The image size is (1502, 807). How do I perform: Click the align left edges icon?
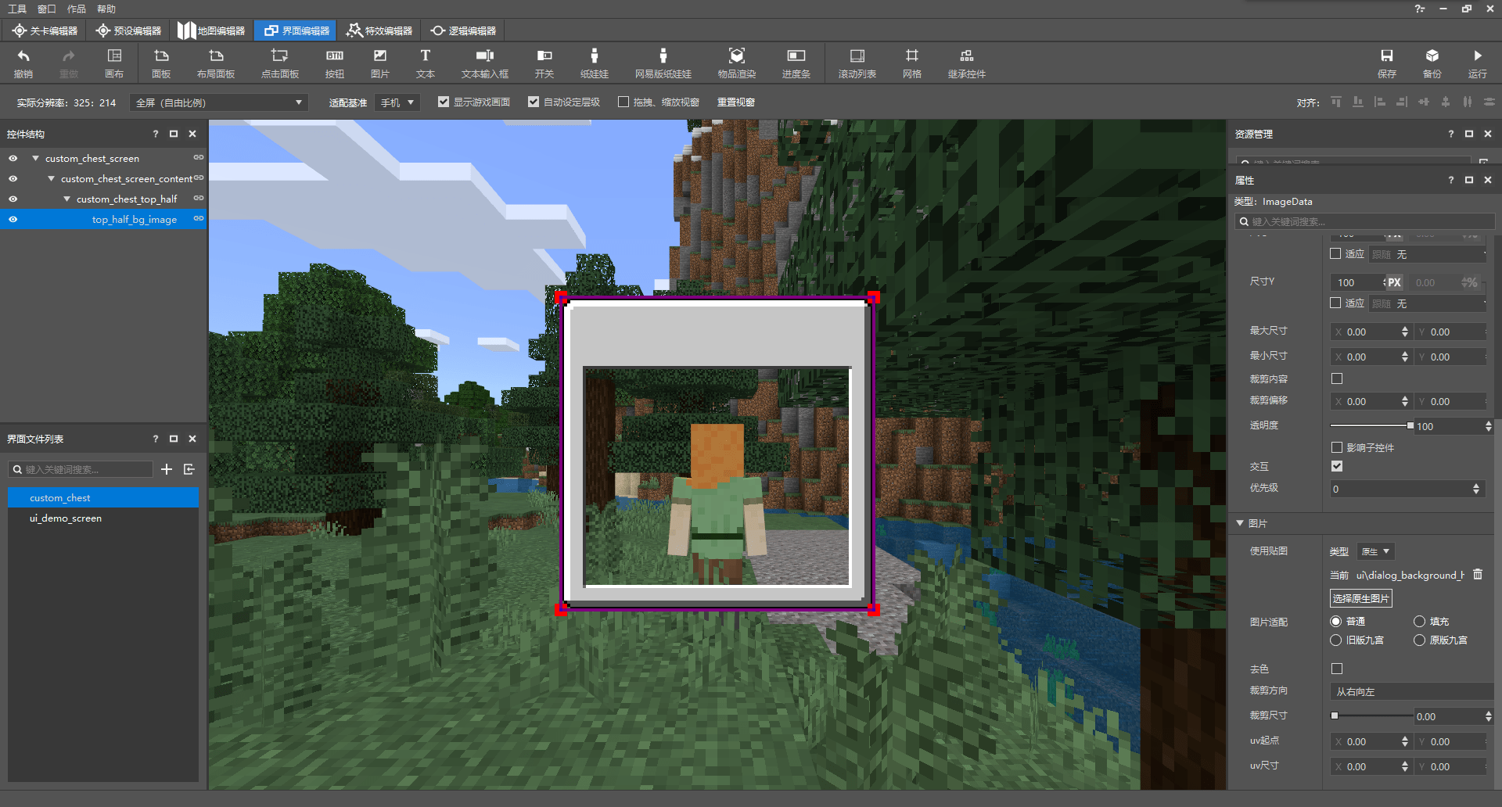tap(1380, 102)
